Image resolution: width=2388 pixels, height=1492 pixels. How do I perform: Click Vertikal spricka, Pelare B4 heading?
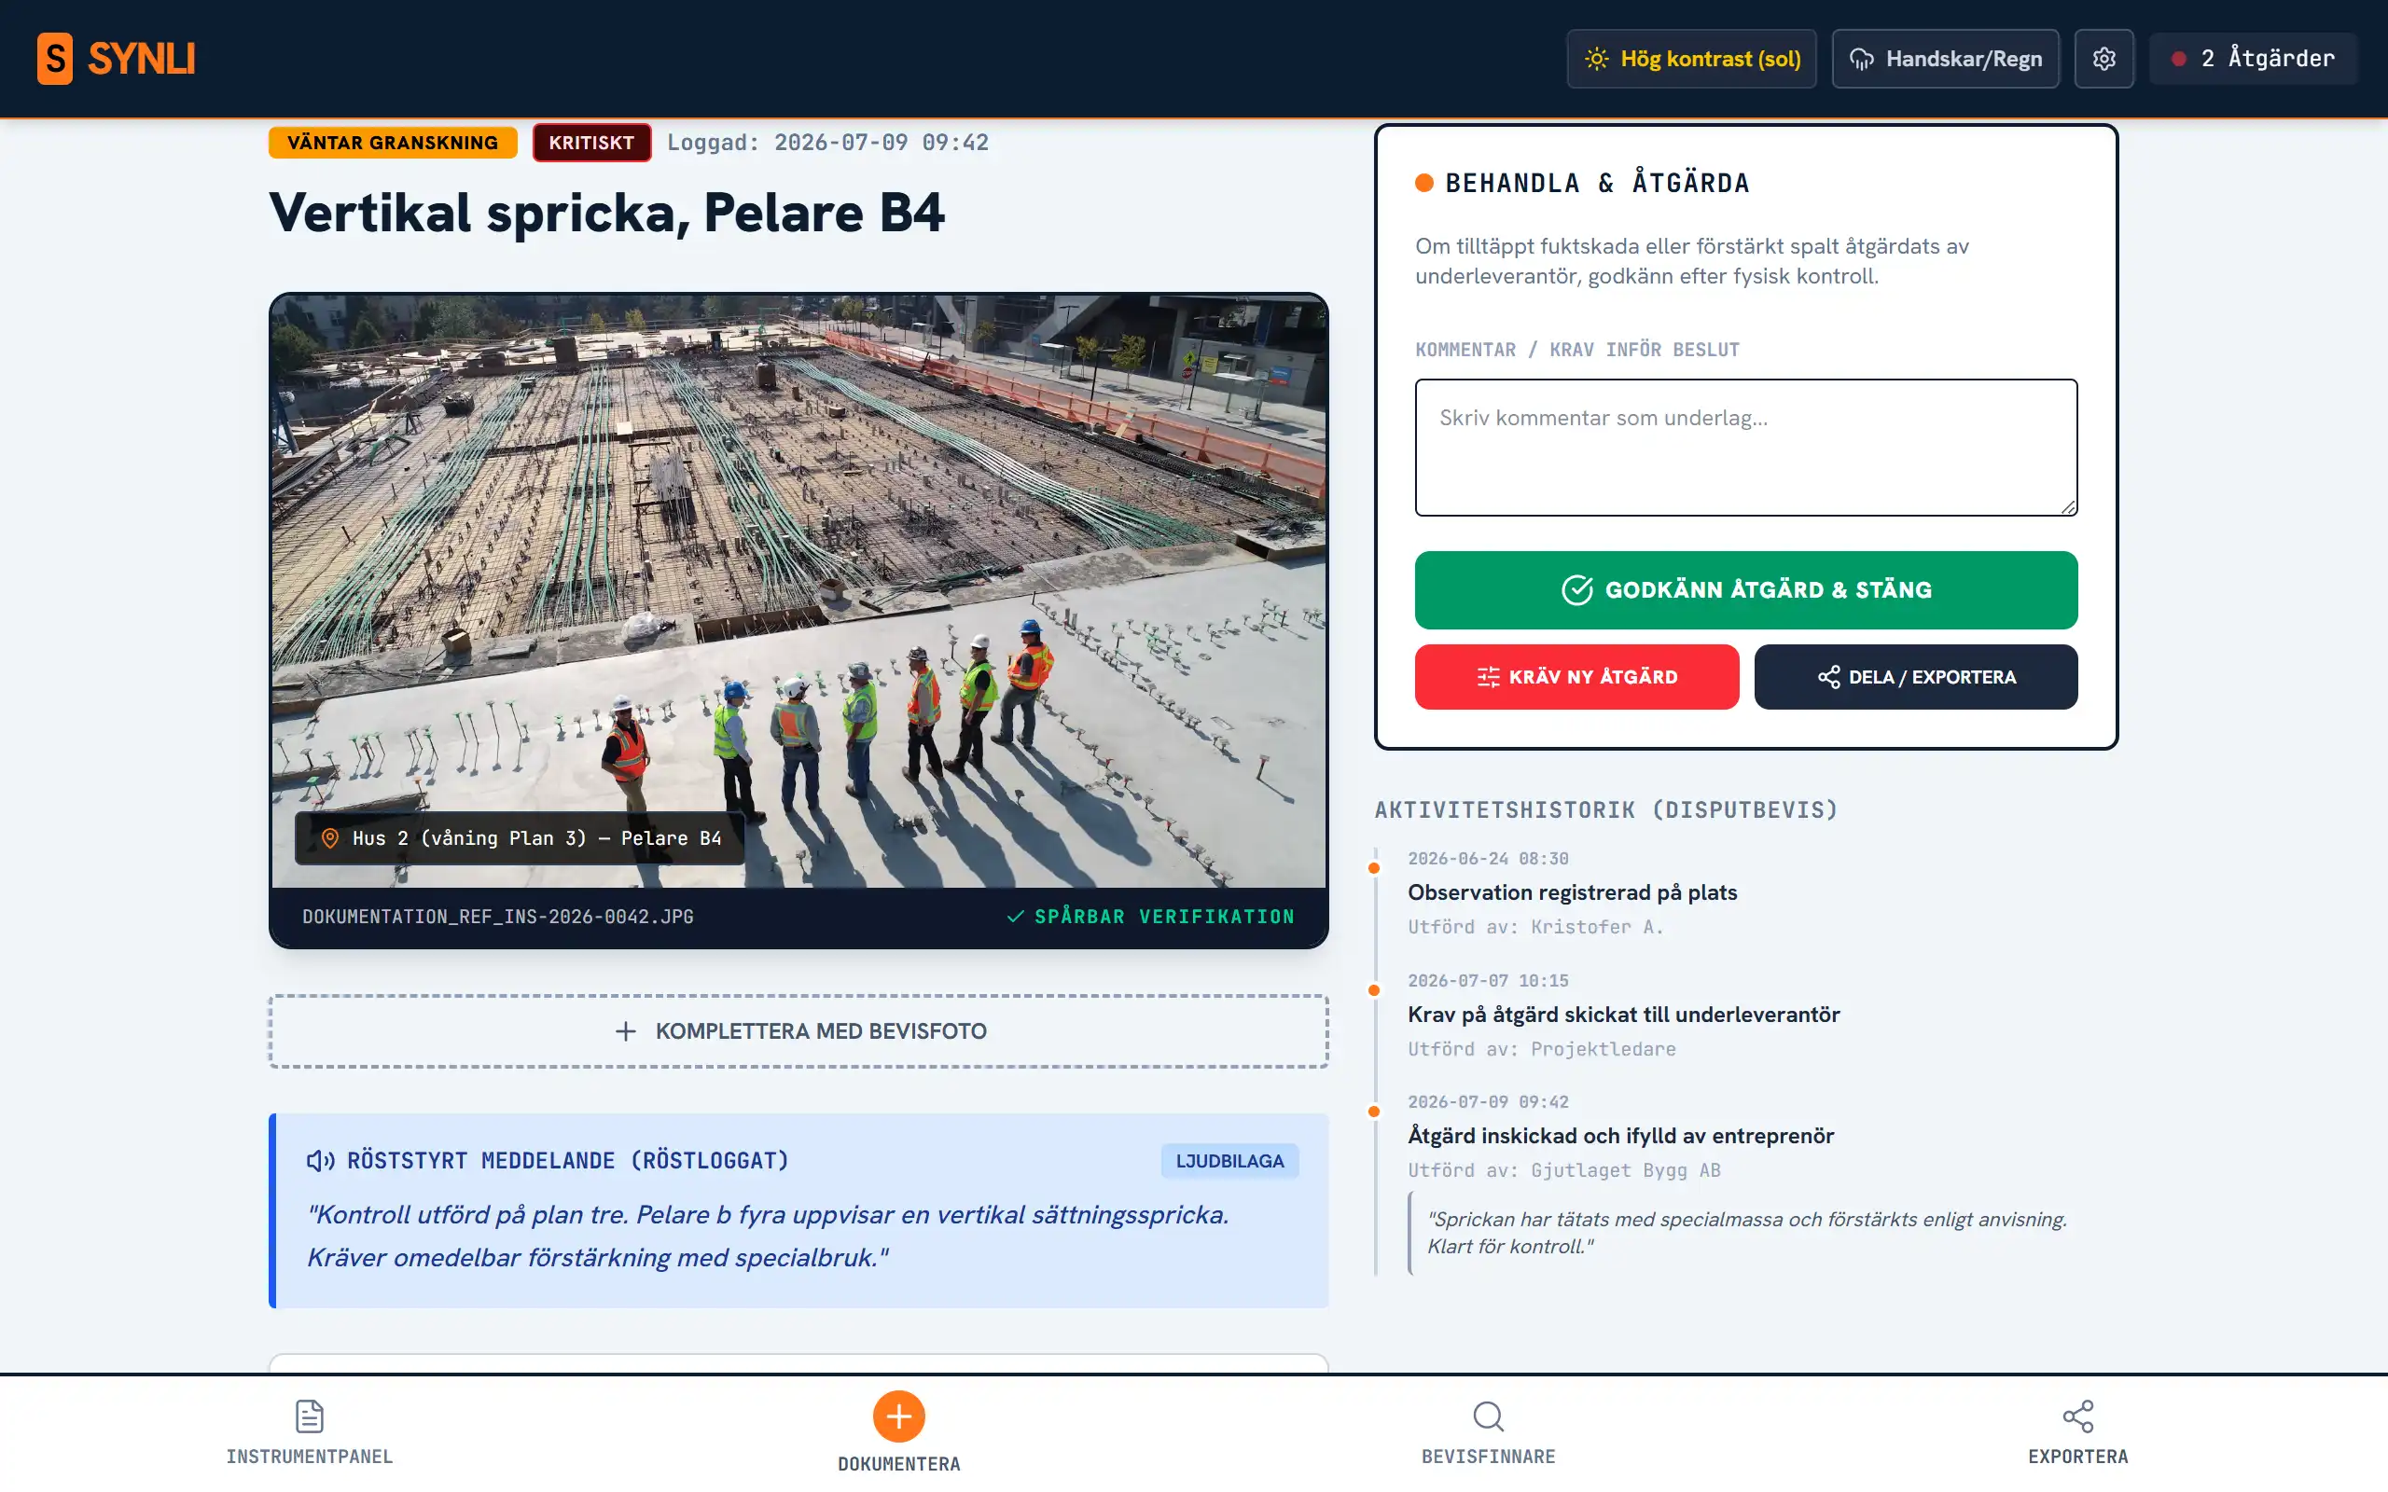point(606,213)
